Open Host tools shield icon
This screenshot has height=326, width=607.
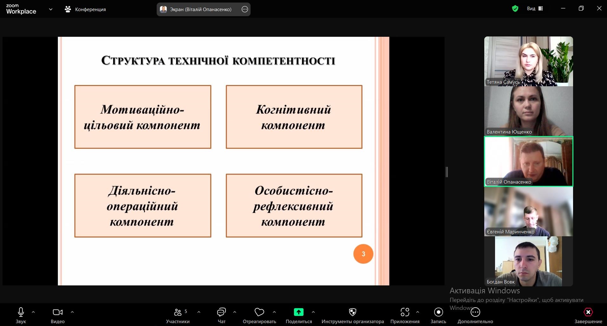point(352,312)
